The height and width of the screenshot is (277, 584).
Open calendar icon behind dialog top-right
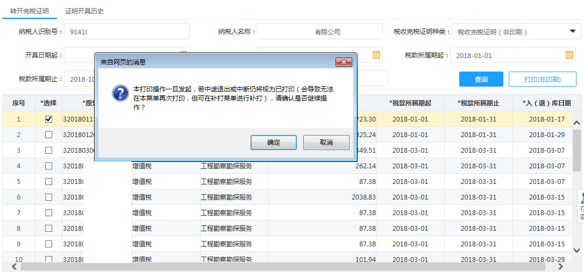pyautogui.click(x=376, y=55)
